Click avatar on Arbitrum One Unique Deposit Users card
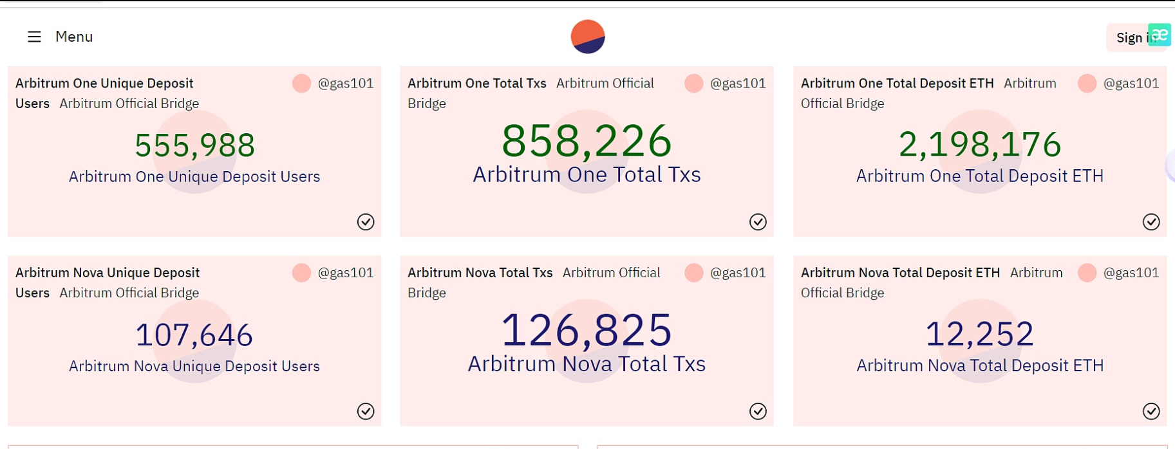This screenshot has height=449, width=1175. [x=301, y=84]
